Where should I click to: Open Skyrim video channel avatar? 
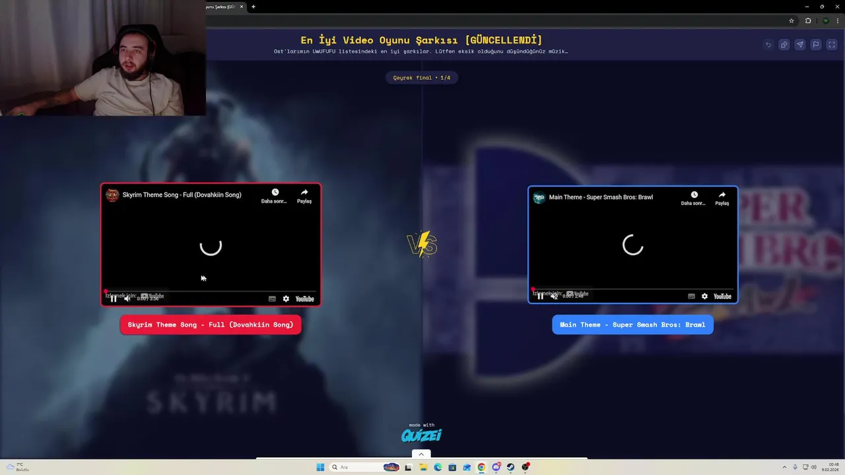[x=112, y=195]
